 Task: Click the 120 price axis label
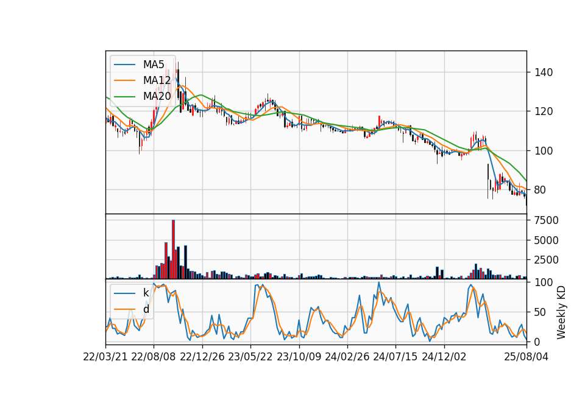543,111
